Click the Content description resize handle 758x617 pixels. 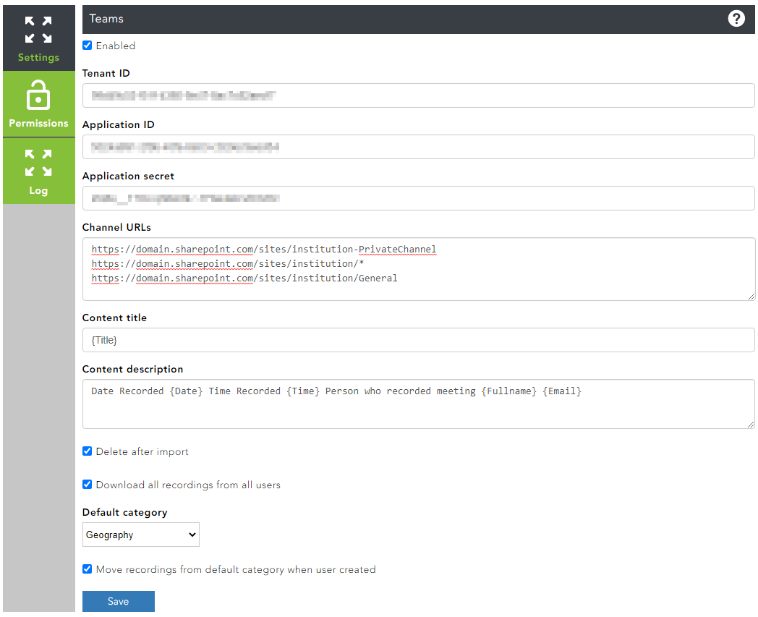(x=751, y=425)
